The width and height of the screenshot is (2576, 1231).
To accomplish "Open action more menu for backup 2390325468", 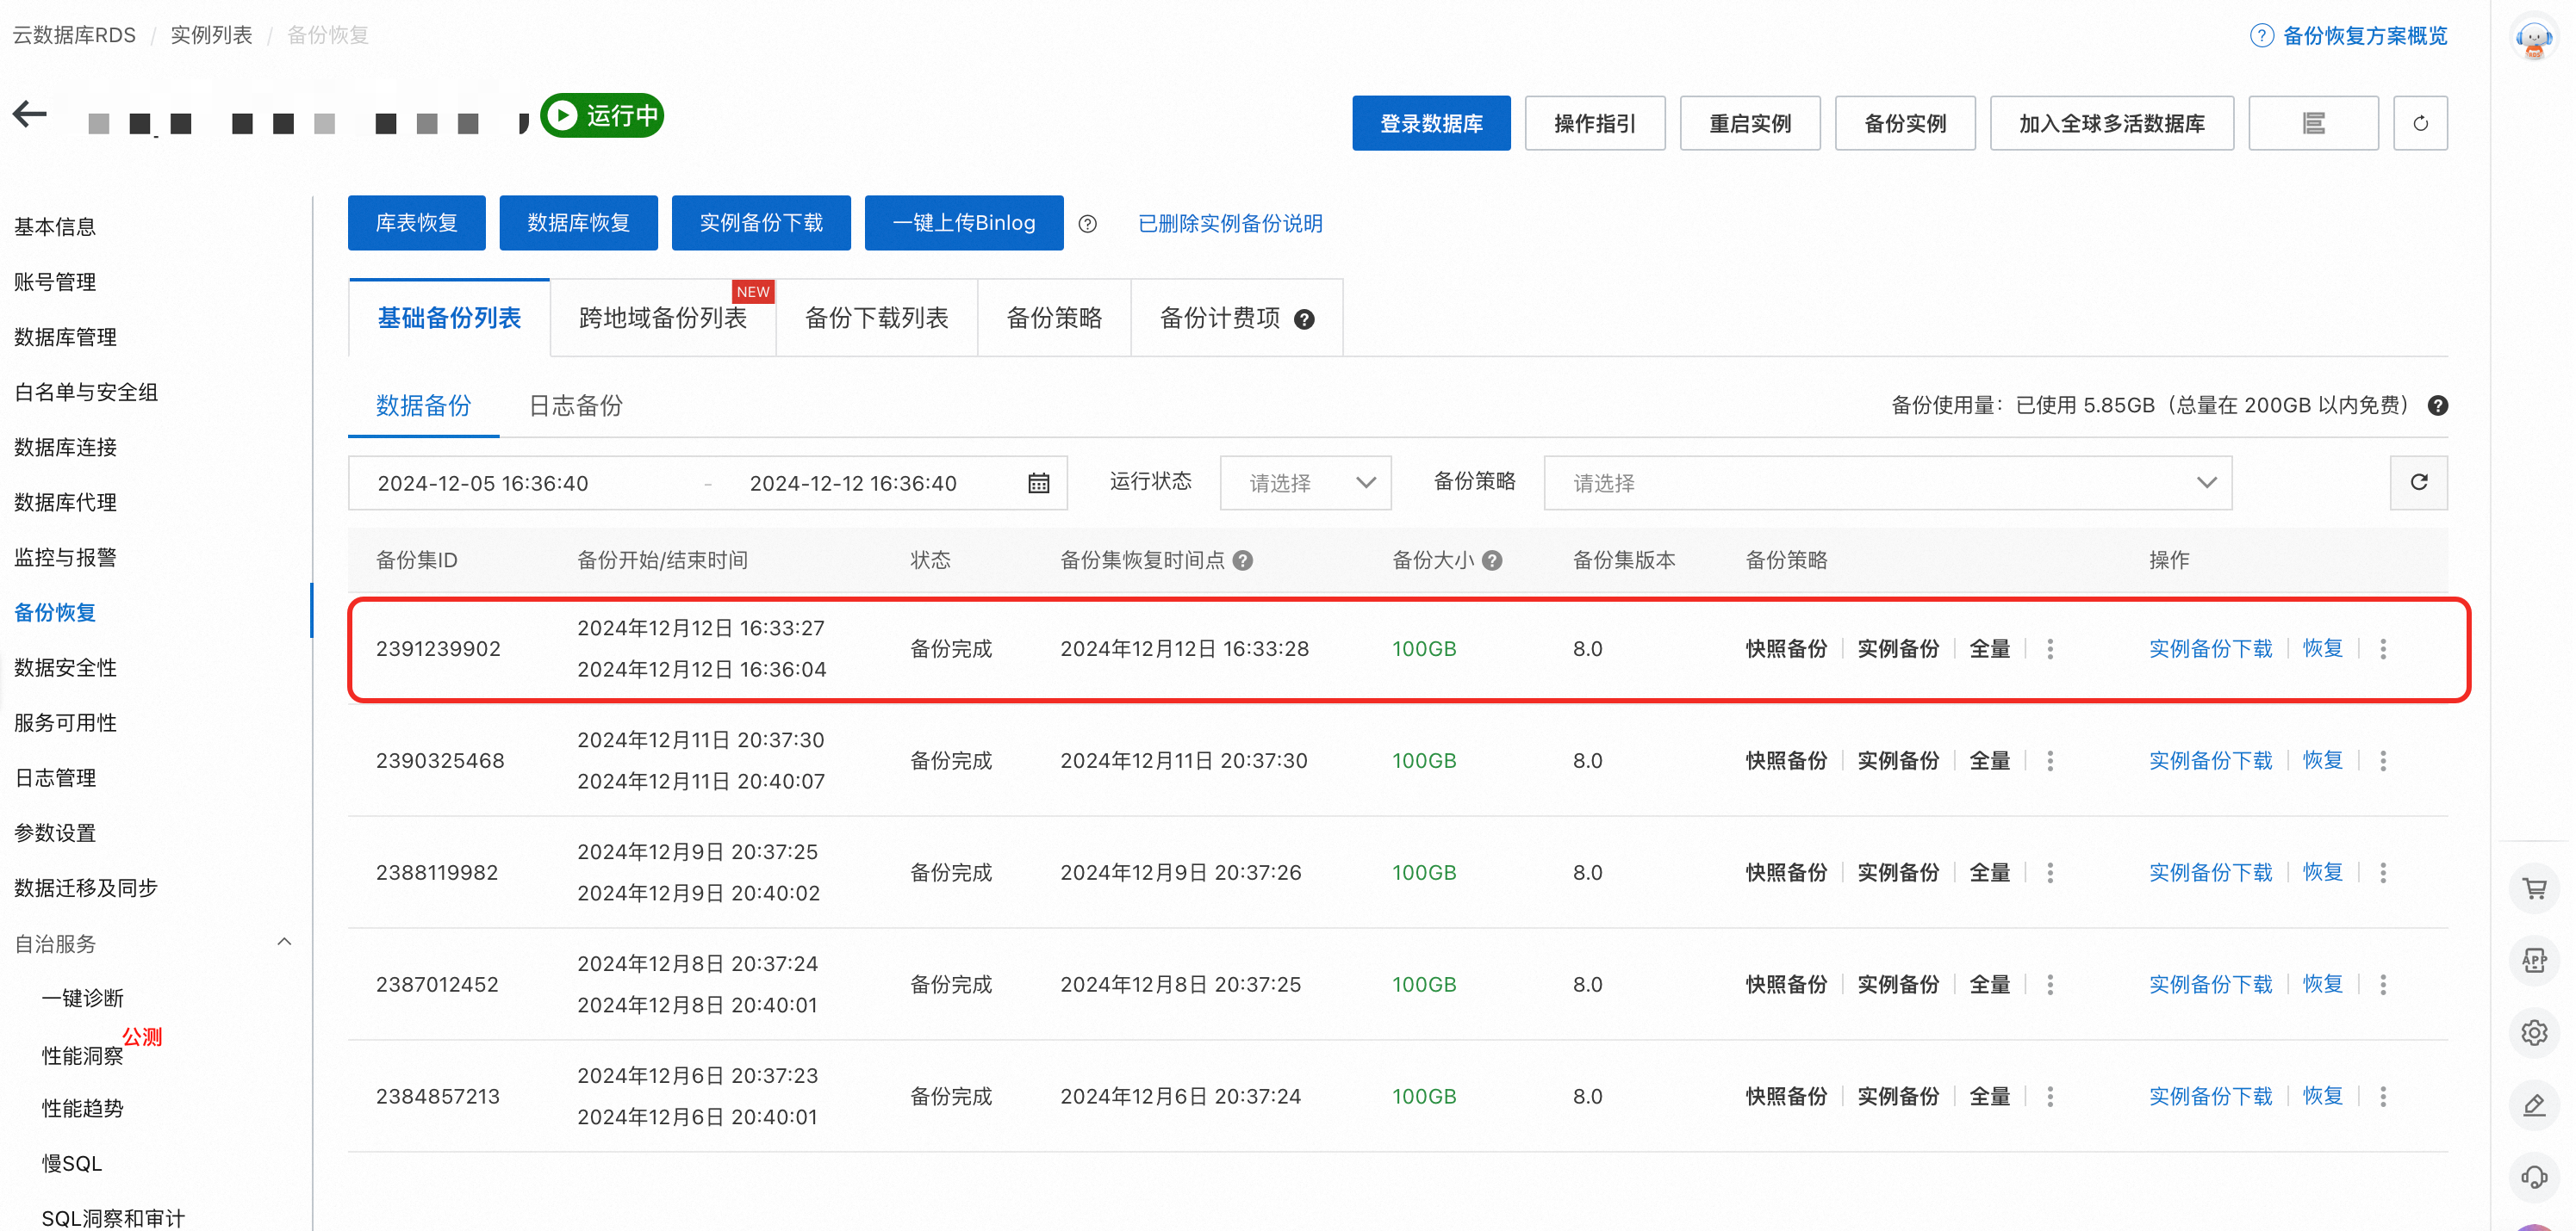I will 2383,761.
